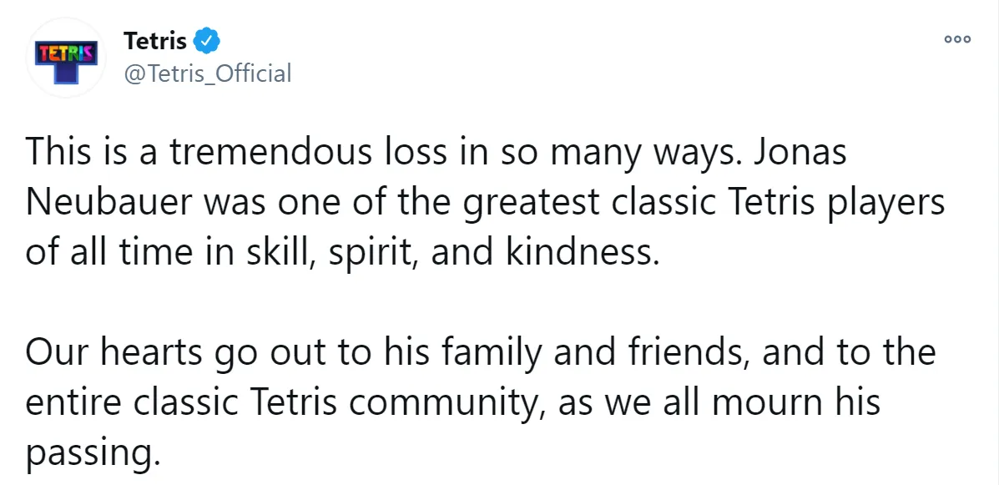This screenshot has height=485, width=999.
Task: Click the @Tetris_Official handle
Action: 207,73
